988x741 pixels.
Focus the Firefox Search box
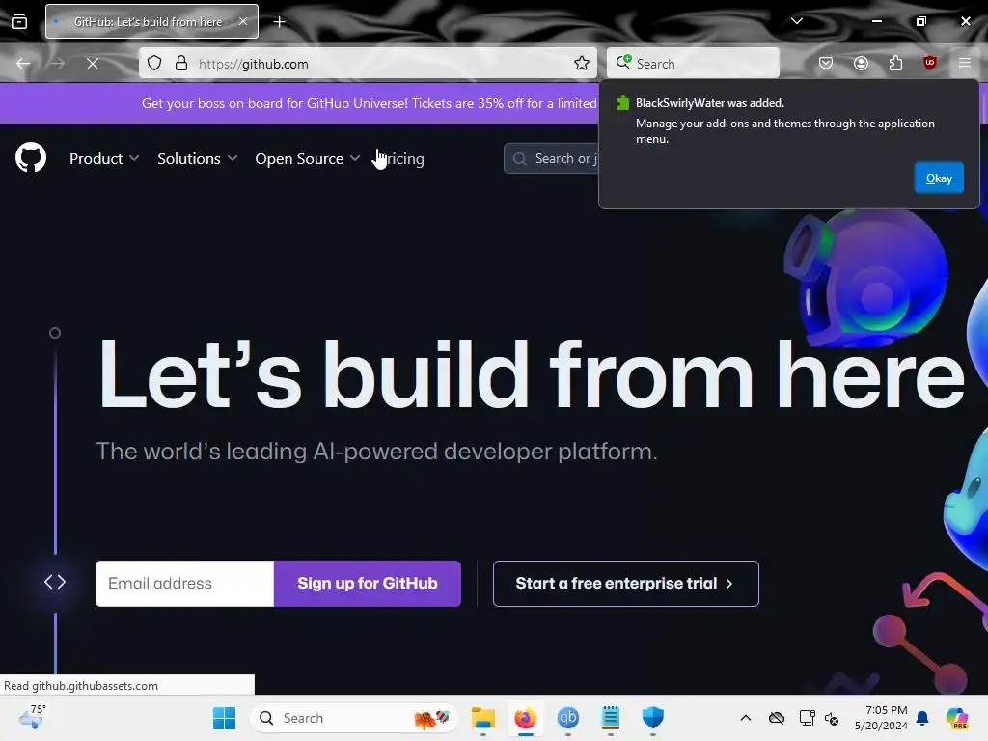[693, 63]
